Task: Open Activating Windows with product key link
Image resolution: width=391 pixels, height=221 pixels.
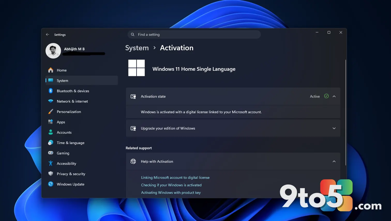Action: click(x=171, y=193)
